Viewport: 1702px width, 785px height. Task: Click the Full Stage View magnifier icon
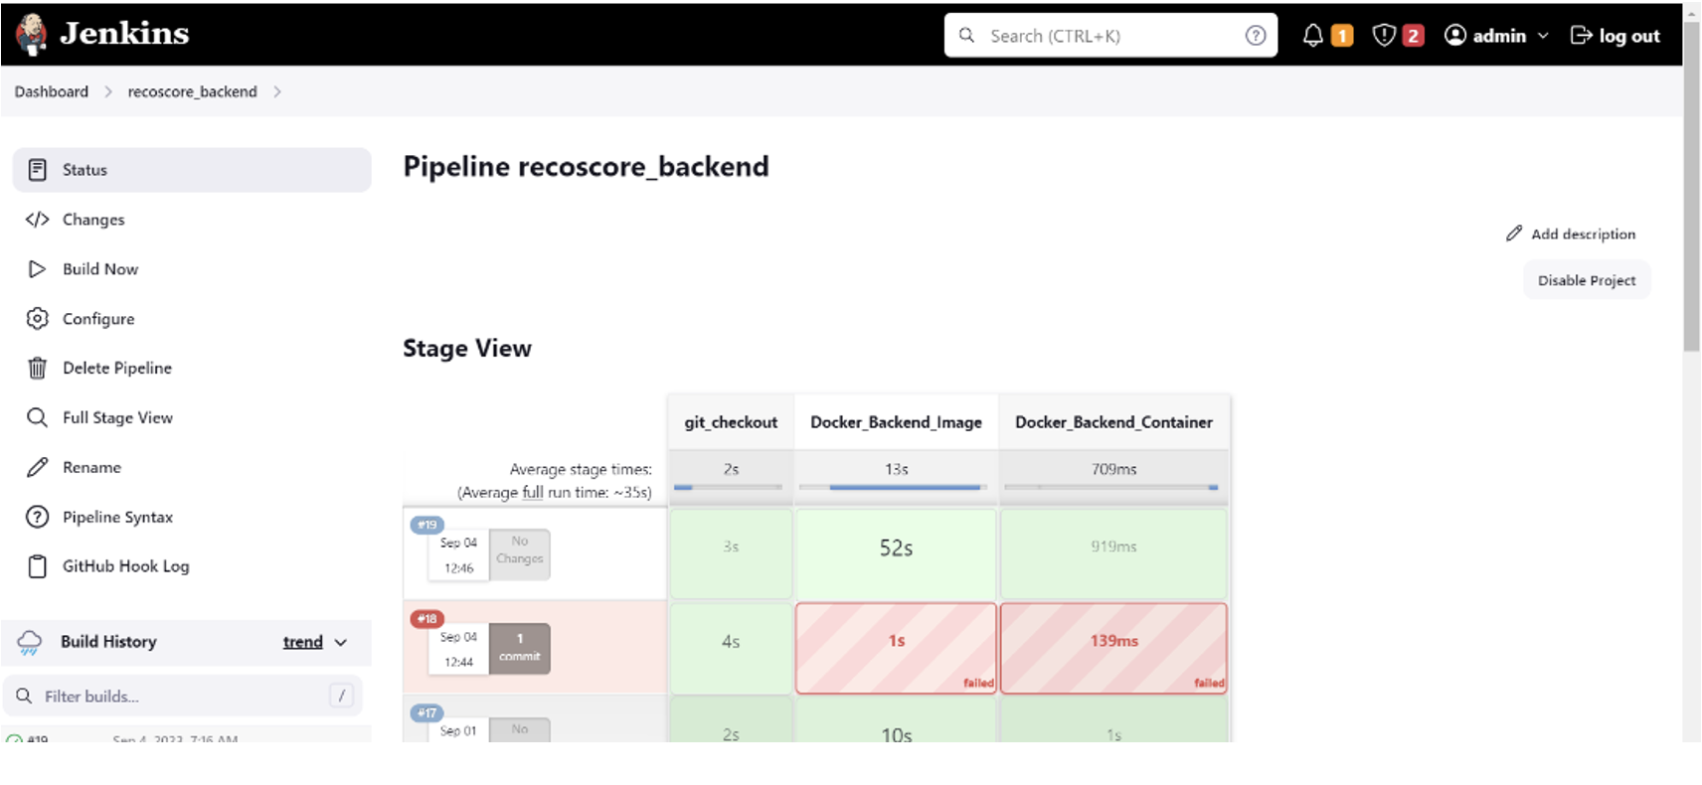point(37,417)
